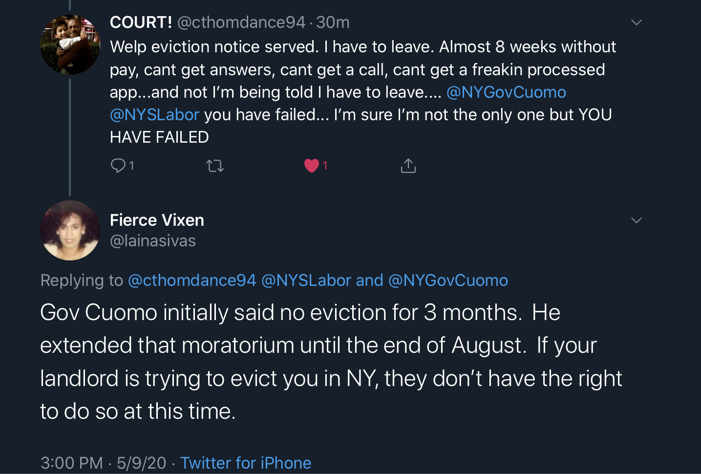701x474 pixels.
Task: Open @NYSLabor in Replying to line
Action: [x=306, y=280]
